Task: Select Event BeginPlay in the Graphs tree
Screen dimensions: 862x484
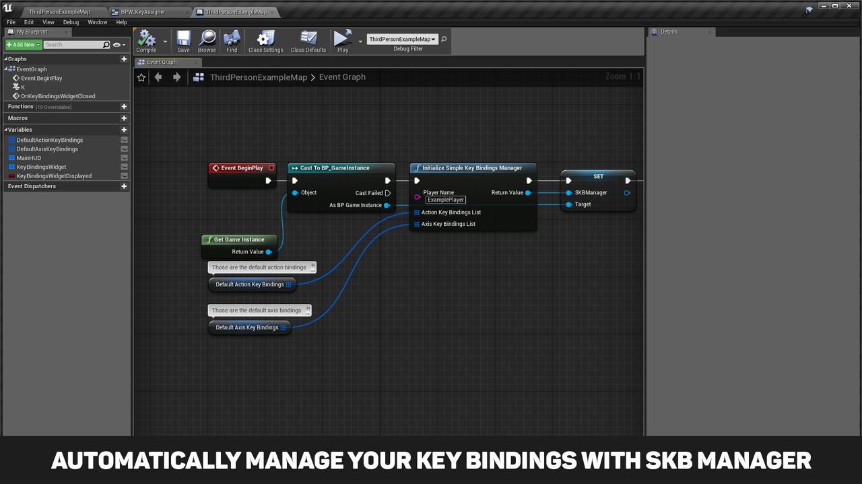Action: 41,79
